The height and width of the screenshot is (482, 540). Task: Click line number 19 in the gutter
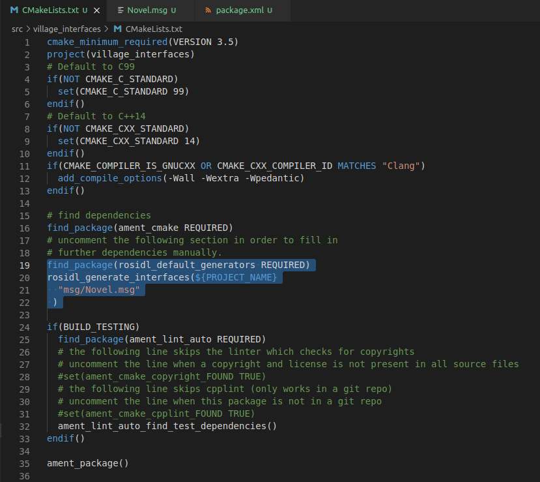25,265
